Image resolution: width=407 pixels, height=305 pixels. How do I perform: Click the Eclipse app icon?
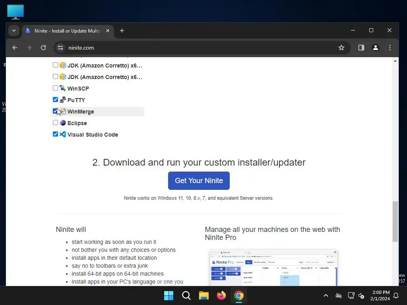[62, 123]
